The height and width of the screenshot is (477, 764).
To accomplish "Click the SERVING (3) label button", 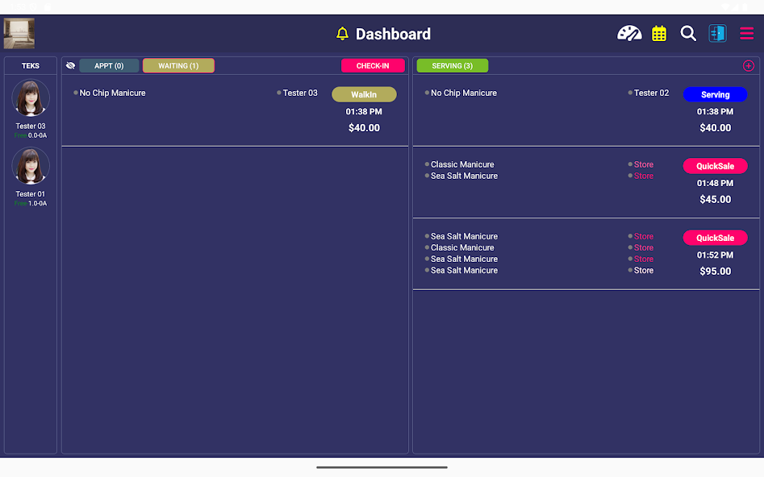I will 452,66.
